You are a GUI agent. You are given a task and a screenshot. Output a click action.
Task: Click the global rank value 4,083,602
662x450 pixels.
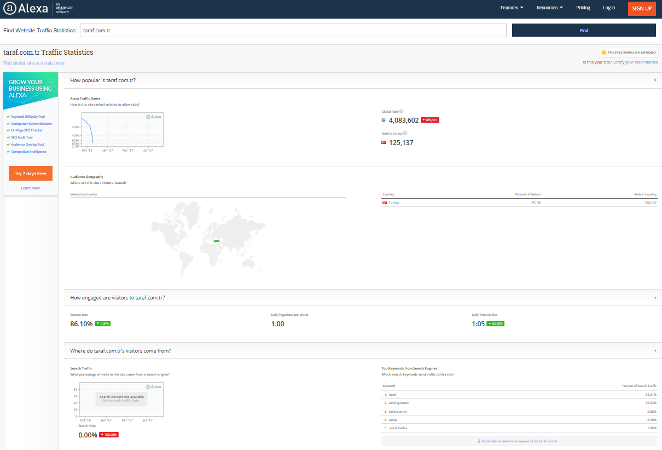pos(404,120)
